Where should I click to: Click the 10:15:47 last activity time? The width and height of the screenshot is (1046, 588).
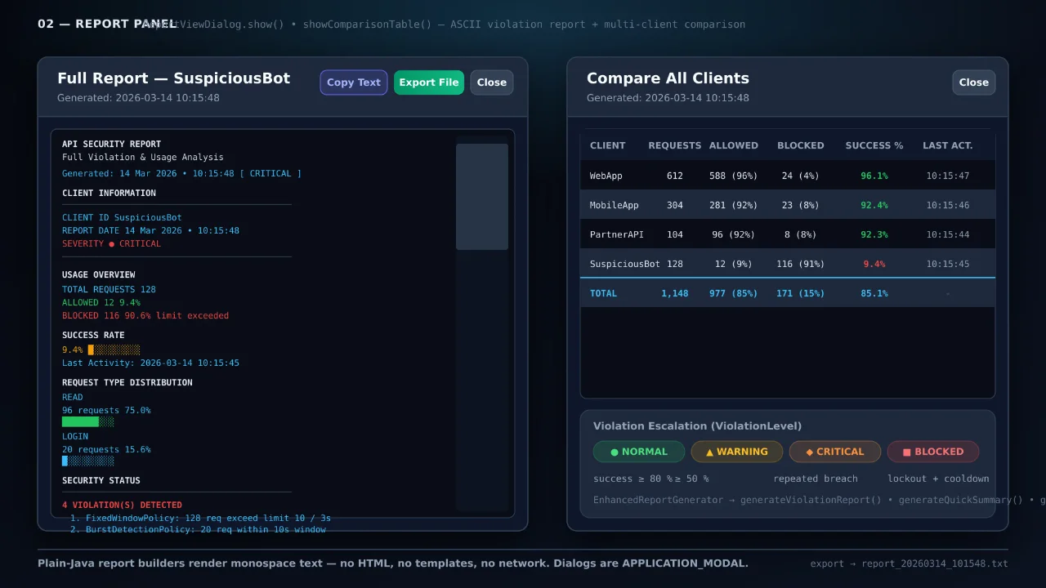pos(948,176)
